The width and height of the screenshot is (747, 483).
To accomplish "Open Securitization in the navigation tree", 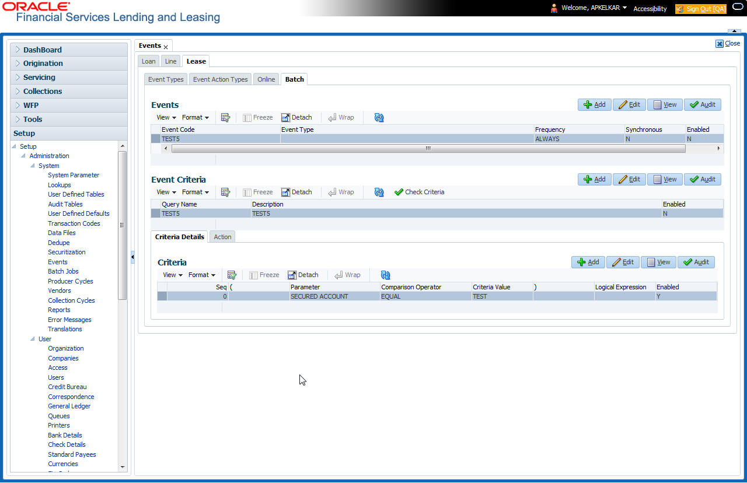I will point(67,252).
